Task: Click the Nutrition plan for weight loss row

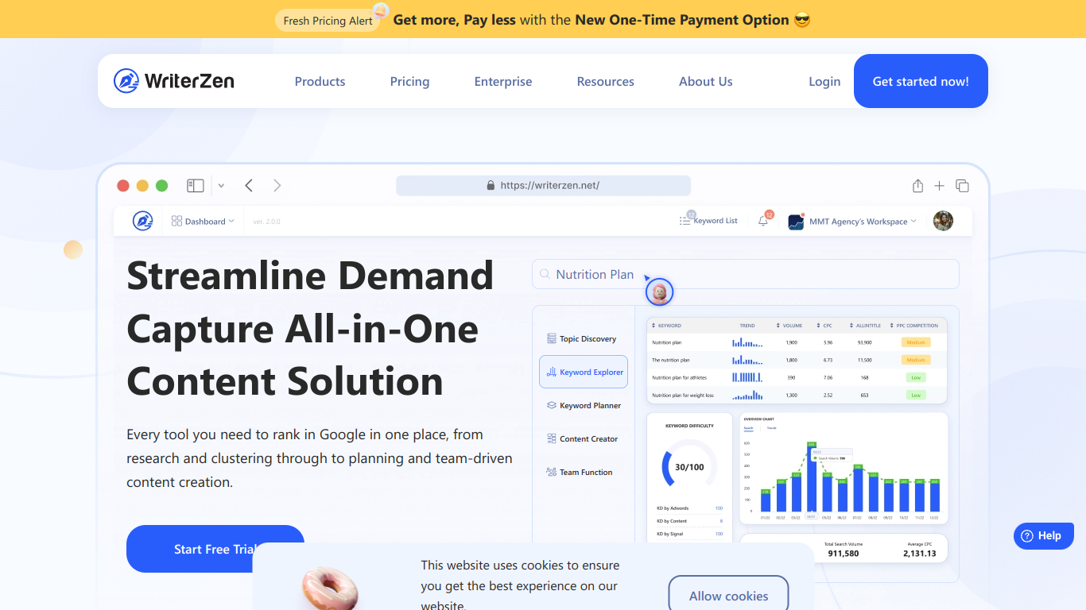Action: [x=797, y=395]
